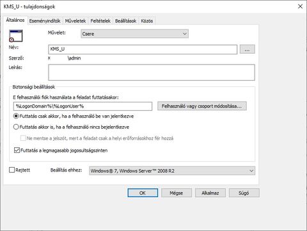Click the Alkalmaz button
307x231 pixels.
point(210,193)
